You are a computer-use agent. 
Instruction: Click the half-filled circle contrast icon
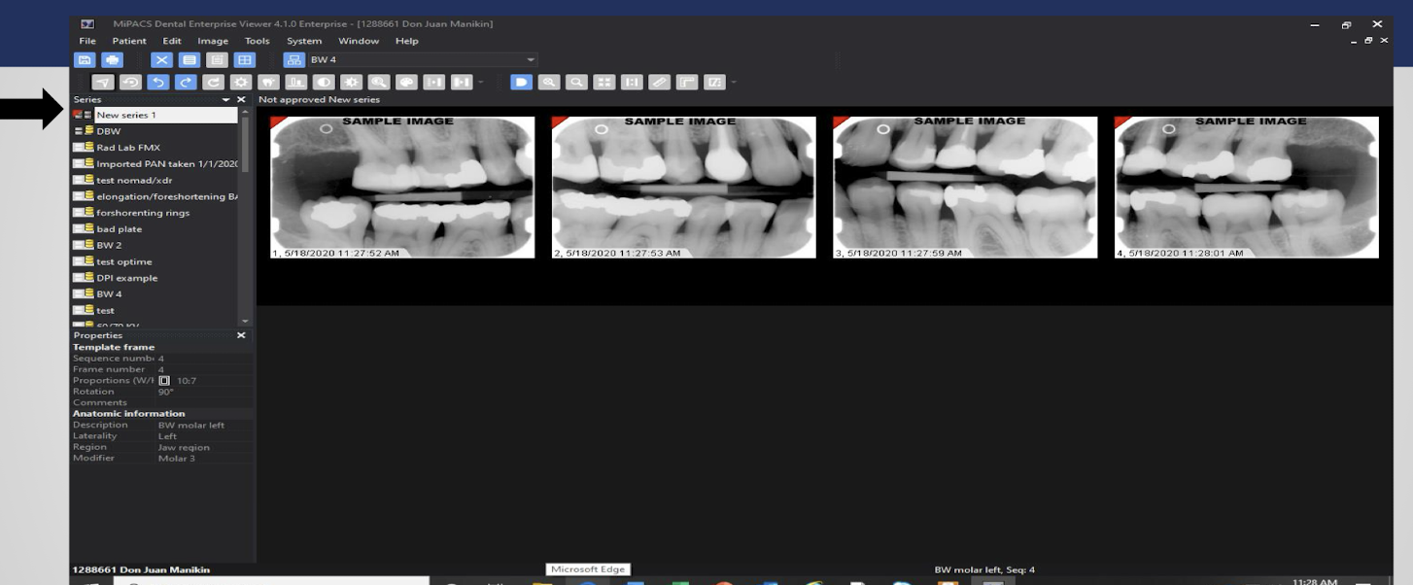pos(324,82)
